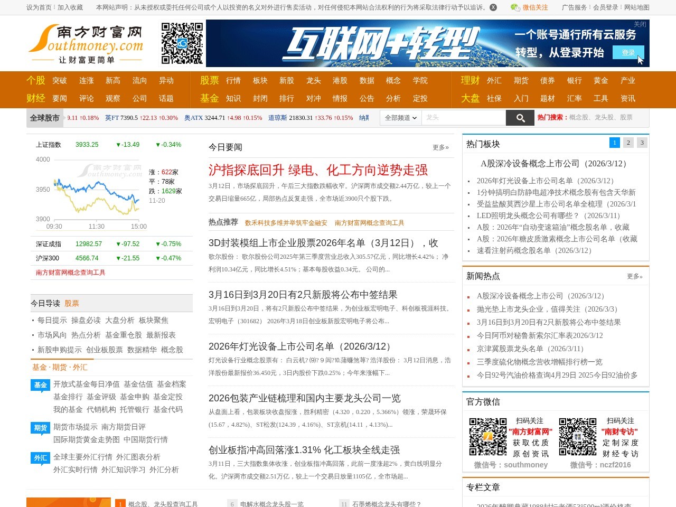
Task: Click the search magnifier icon
Action: [x=520, y=117]
